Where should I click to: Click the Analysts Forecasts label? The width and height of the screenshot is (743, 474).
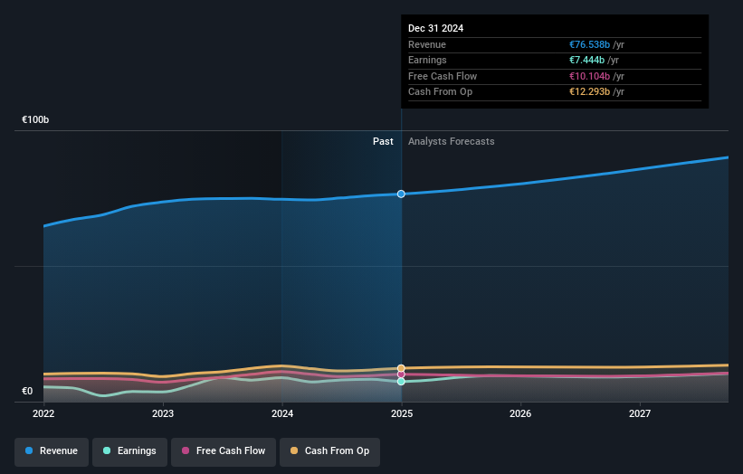[451, 142]
